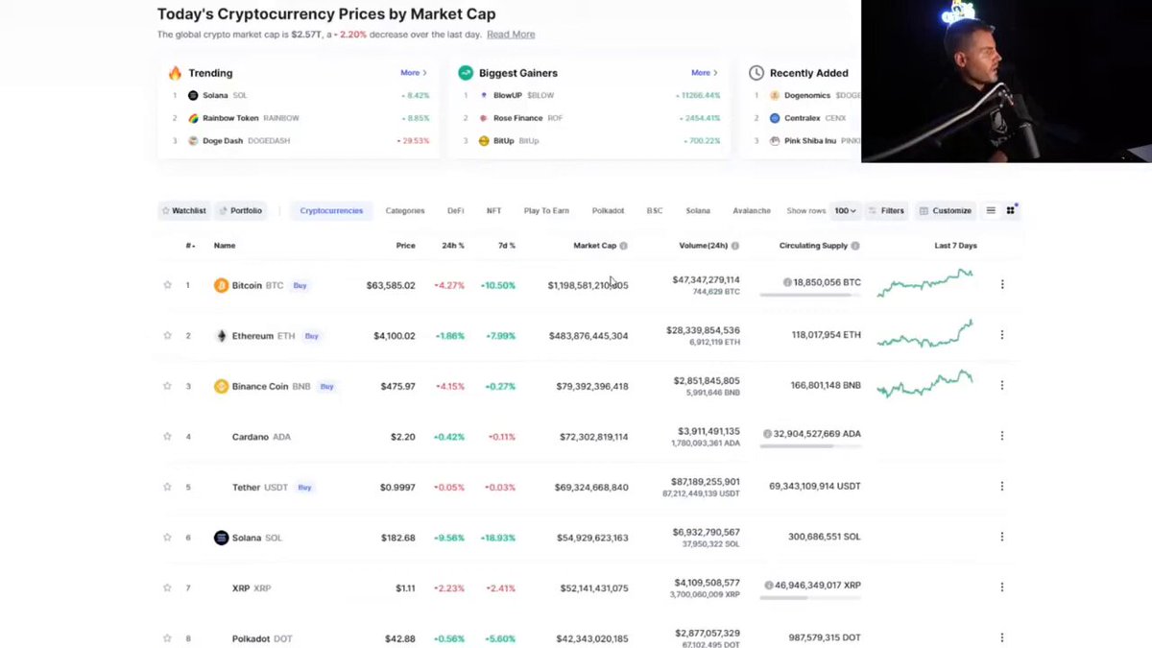The height and width of the screenshot is (648, 1152).
Task: Star Ethereum to add to watchlist
Action: tap(167, 335)
